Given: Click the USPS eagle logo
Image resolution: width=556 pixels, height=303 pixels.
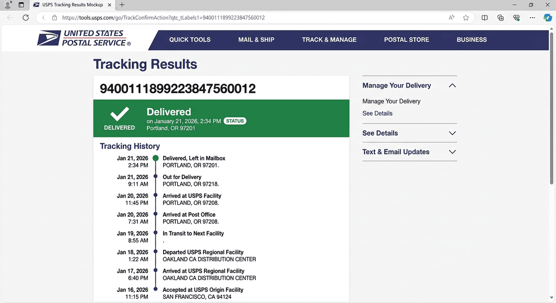Looking at the screenshot, I should [x=48, y=38].
